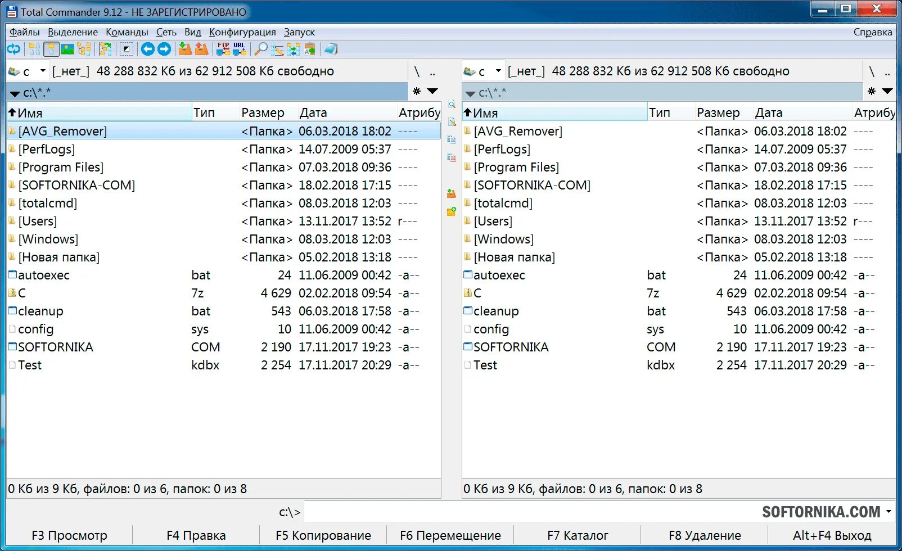Click Alt+F4 Выход button
Image resolution: width=902 pixels, height=551 pixels.
tap(832, 535)
